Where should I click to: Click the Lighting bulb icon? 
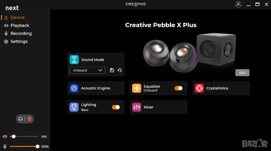coord(74,107)
